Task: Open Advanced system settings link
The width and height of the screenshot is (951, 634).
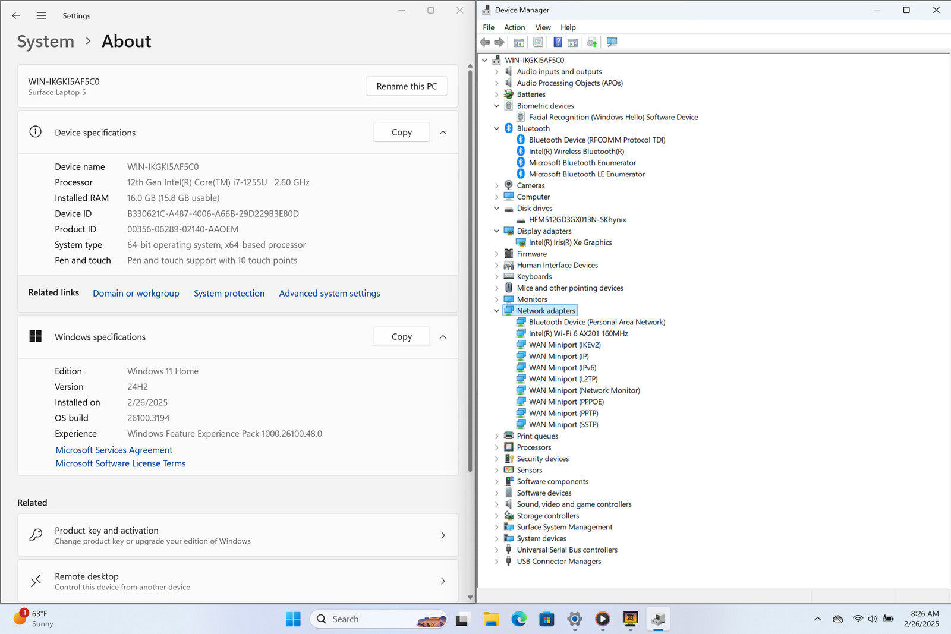Action: (x=329, y=293)
